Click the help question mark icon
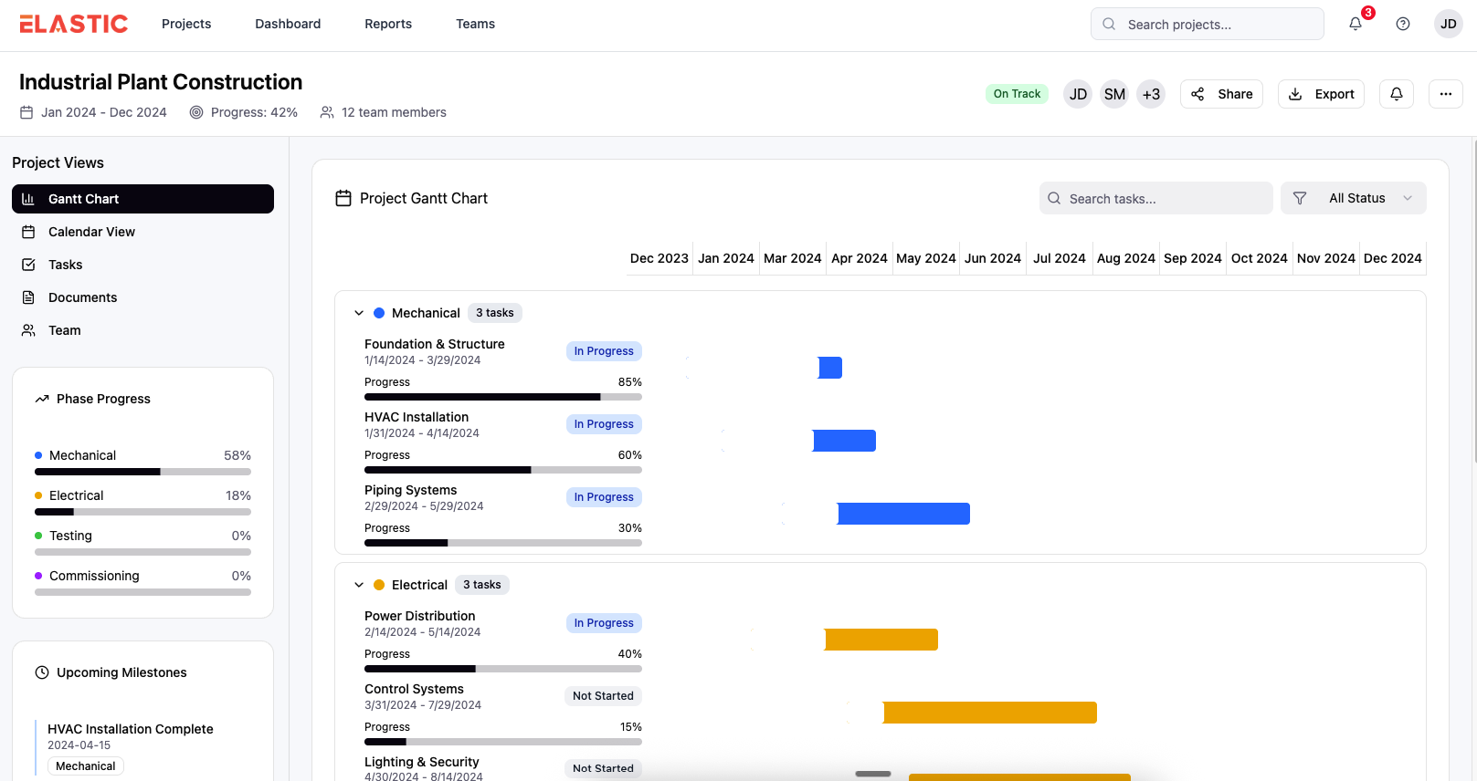The image size is (1477, 781). (1403, 24)
